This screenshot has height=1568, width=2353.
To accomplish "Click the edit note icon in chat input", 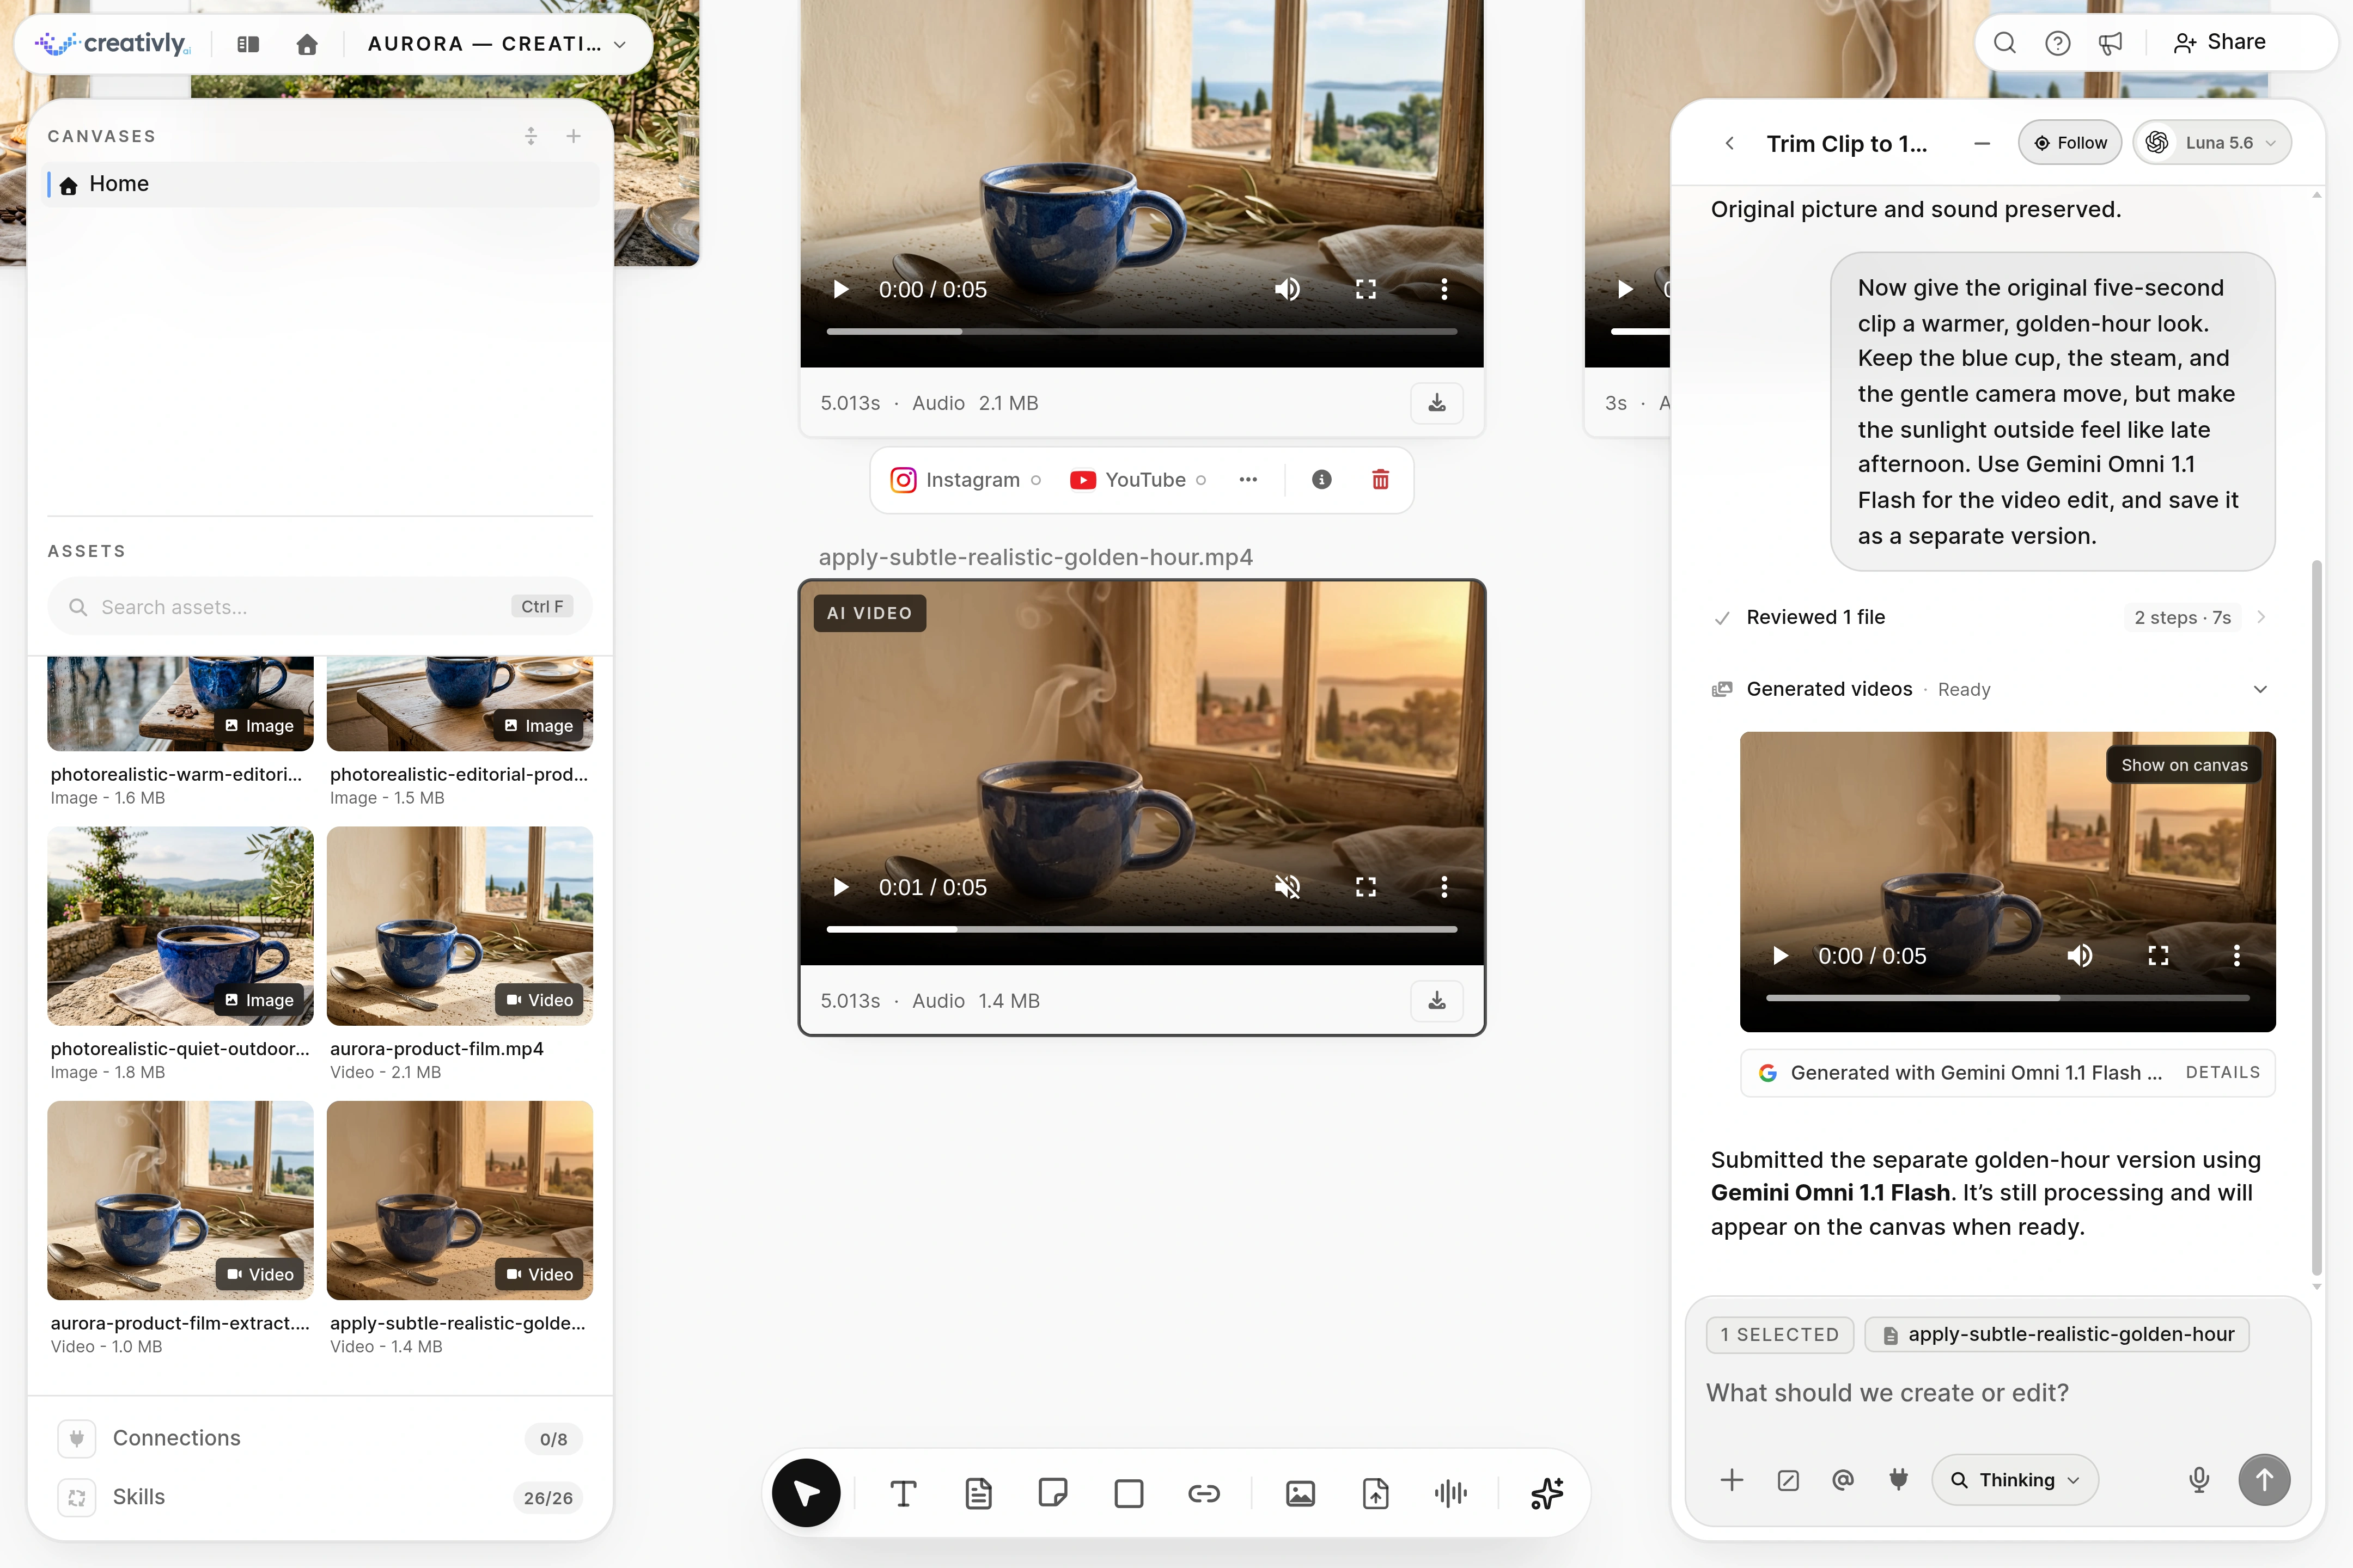I will click(1788, 1480).
